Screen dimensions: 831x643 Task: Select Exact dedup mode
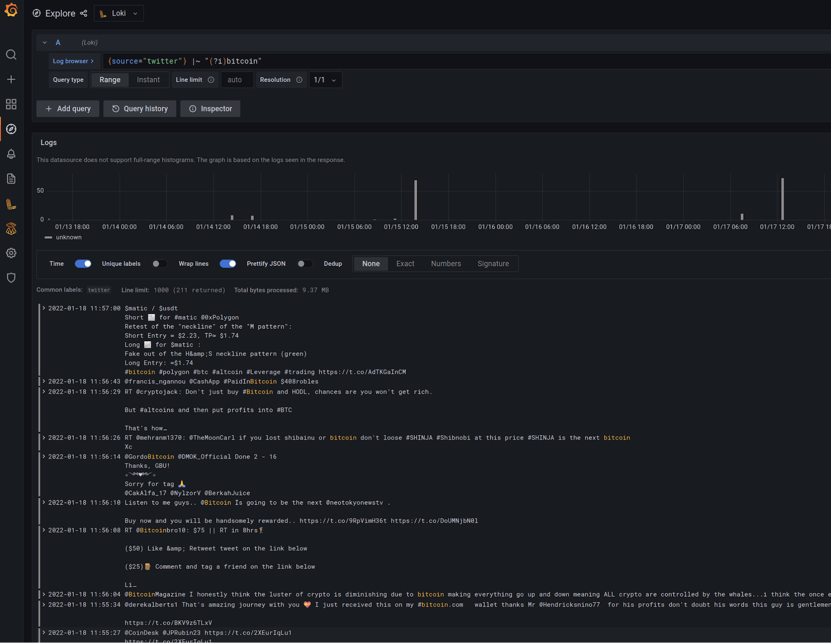(405, 264)
